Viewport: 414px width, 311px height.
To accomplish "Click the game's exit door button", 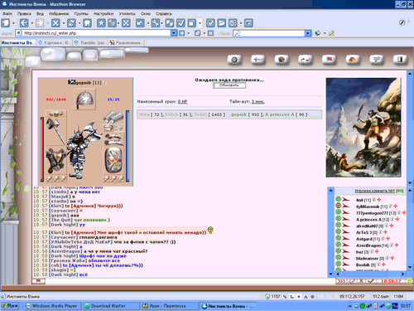I will pyautogui.click(x=400, y=60).
